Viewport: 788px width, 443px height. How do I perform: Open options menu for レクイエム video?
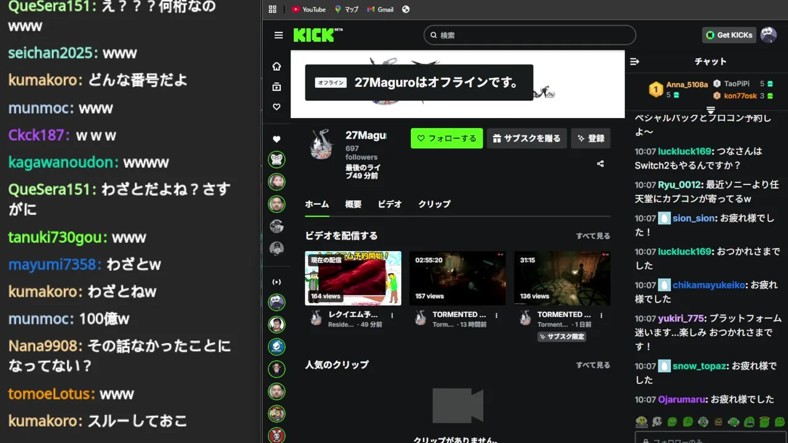coord(392,316)
